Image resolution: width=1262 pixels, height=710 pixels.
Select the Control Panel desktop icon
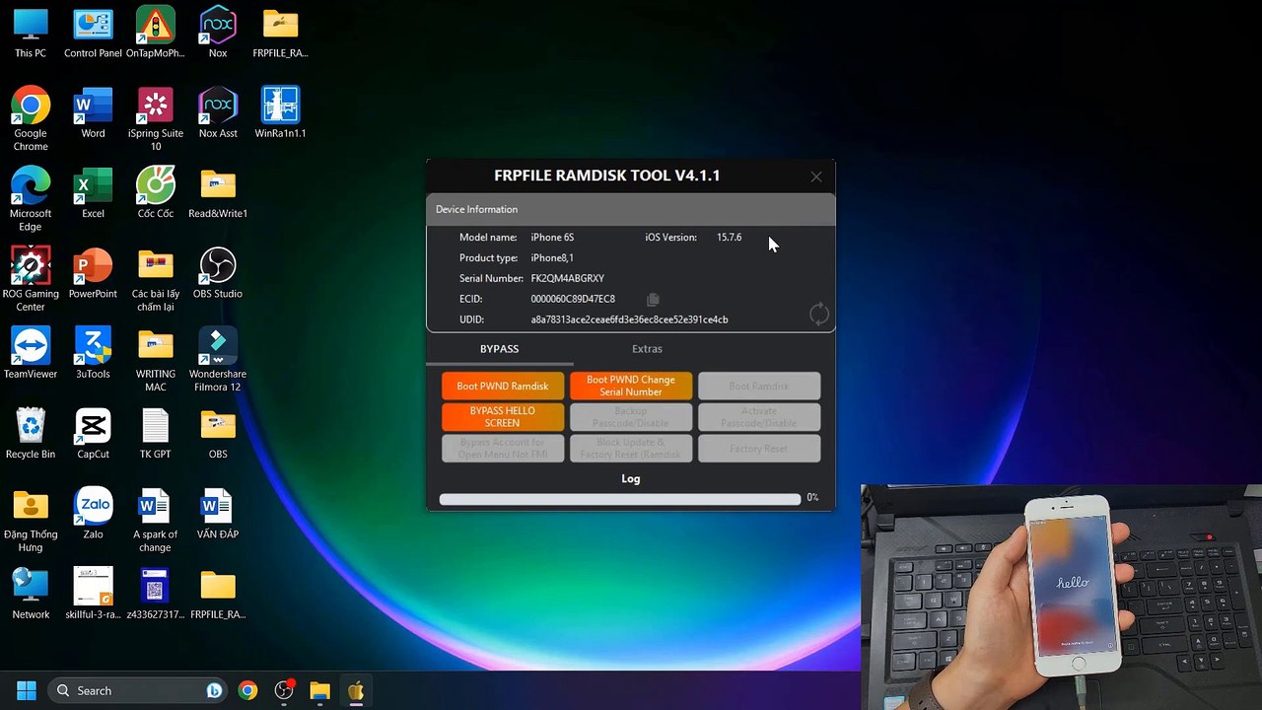(93, 34)
